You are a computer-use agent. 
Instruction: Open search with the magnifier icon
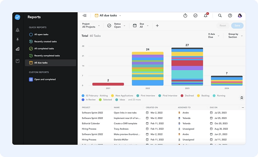point(220,16)
